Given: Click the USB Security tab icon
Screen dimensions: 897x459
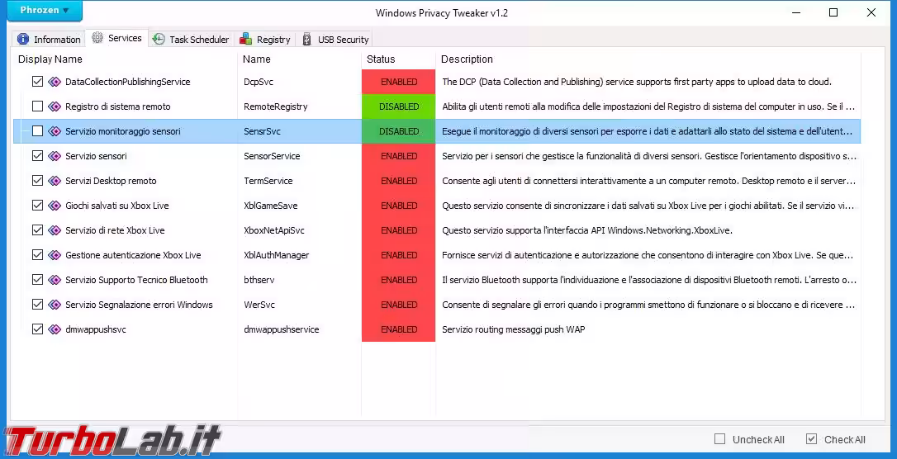Looking at the screenshot, I should 307,39.
